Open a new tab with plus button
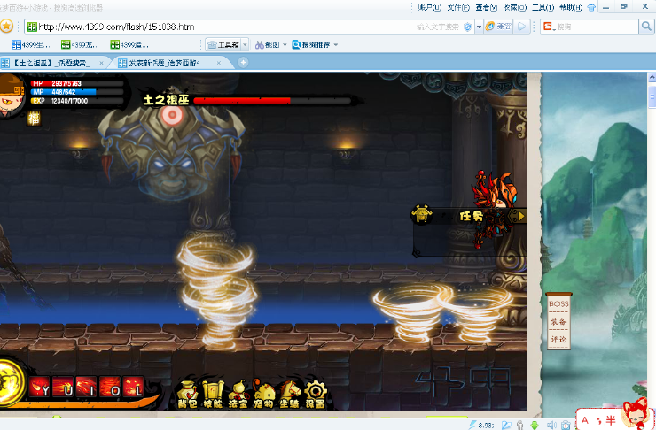The width and height of the screenshot is (656, 430). pyautogui.click(x=243, y=62)
